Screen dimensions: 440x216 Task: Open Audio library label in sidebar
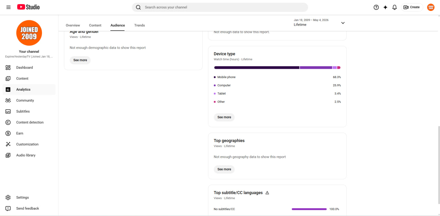(x=26, y=155)
